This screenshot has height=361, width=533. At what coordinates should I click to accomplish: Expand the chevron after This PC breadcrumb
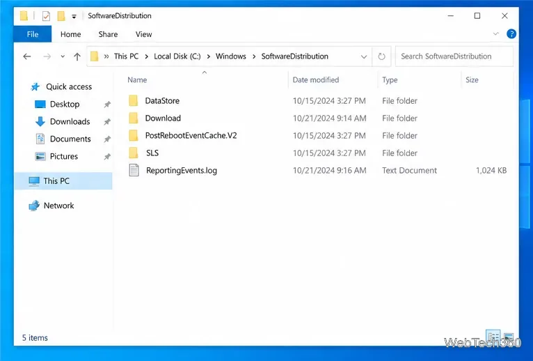[147, 56]
